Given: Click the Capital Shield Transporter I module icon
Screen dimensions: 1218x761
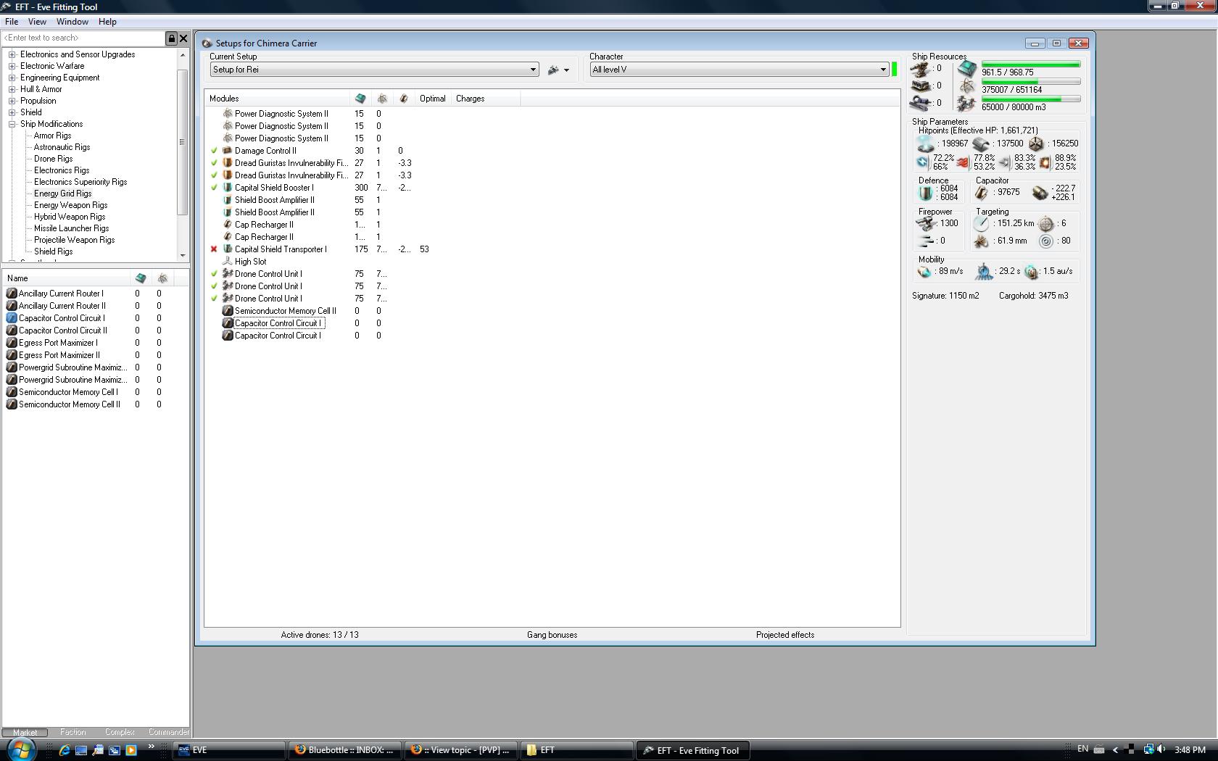Looking at the screenshot, I should coord(227,249).
